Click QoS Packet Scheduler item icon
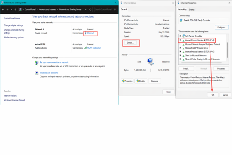This screenshot has height=155, width=232. (183, 36)
